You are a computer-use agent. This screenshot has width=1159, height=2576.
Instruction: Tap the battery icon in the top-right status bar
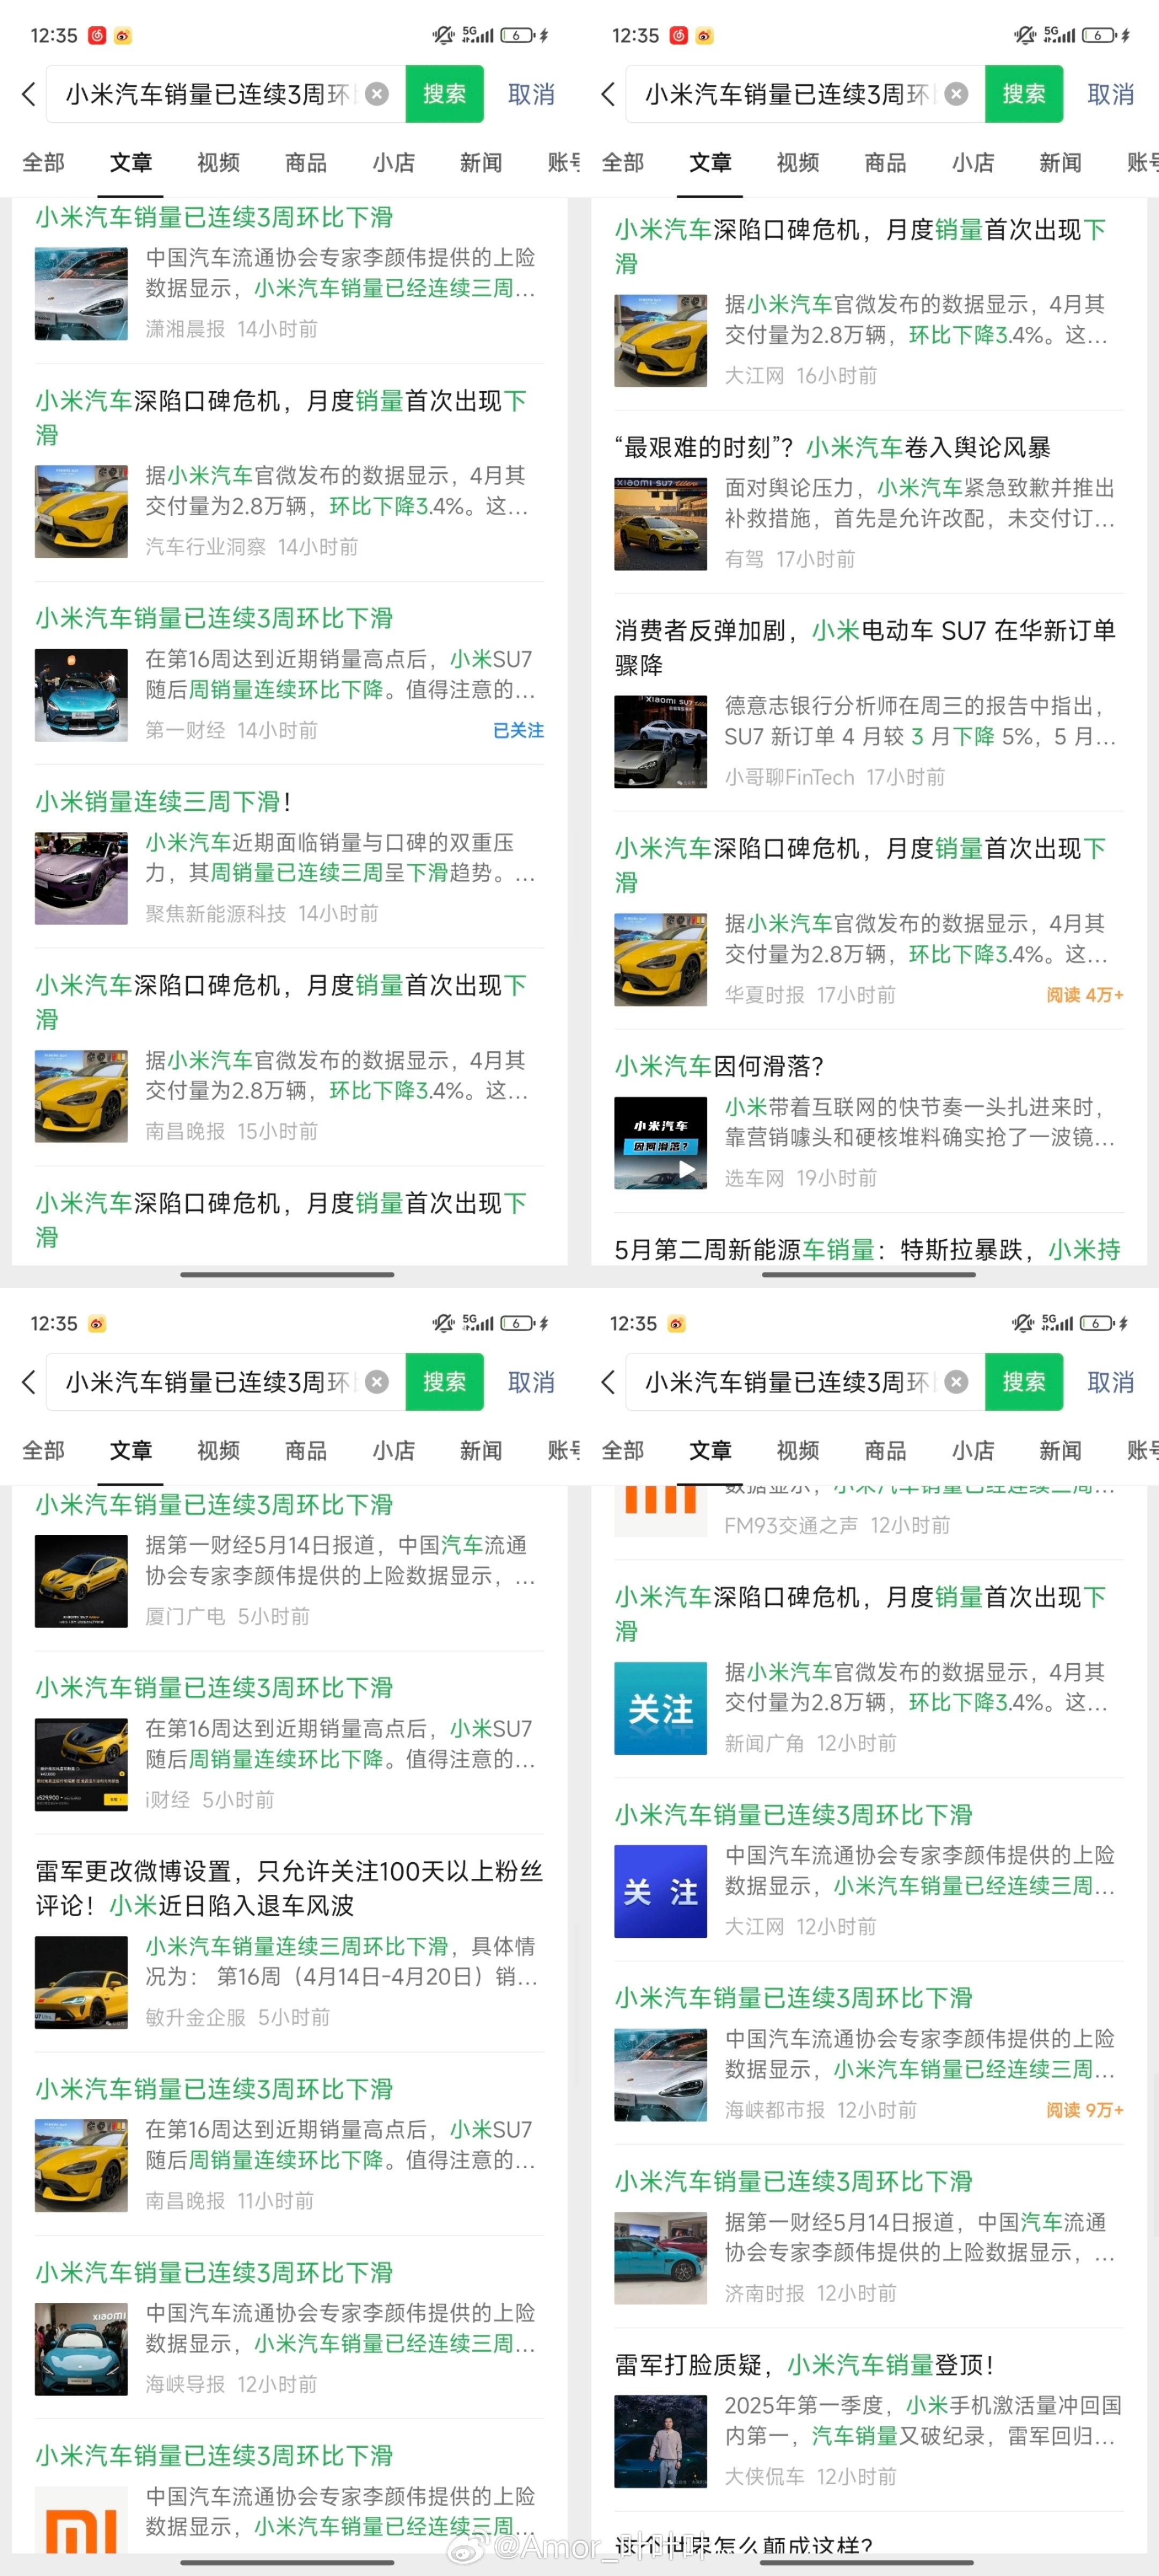pyautogui.click(x=1100, y=35)
